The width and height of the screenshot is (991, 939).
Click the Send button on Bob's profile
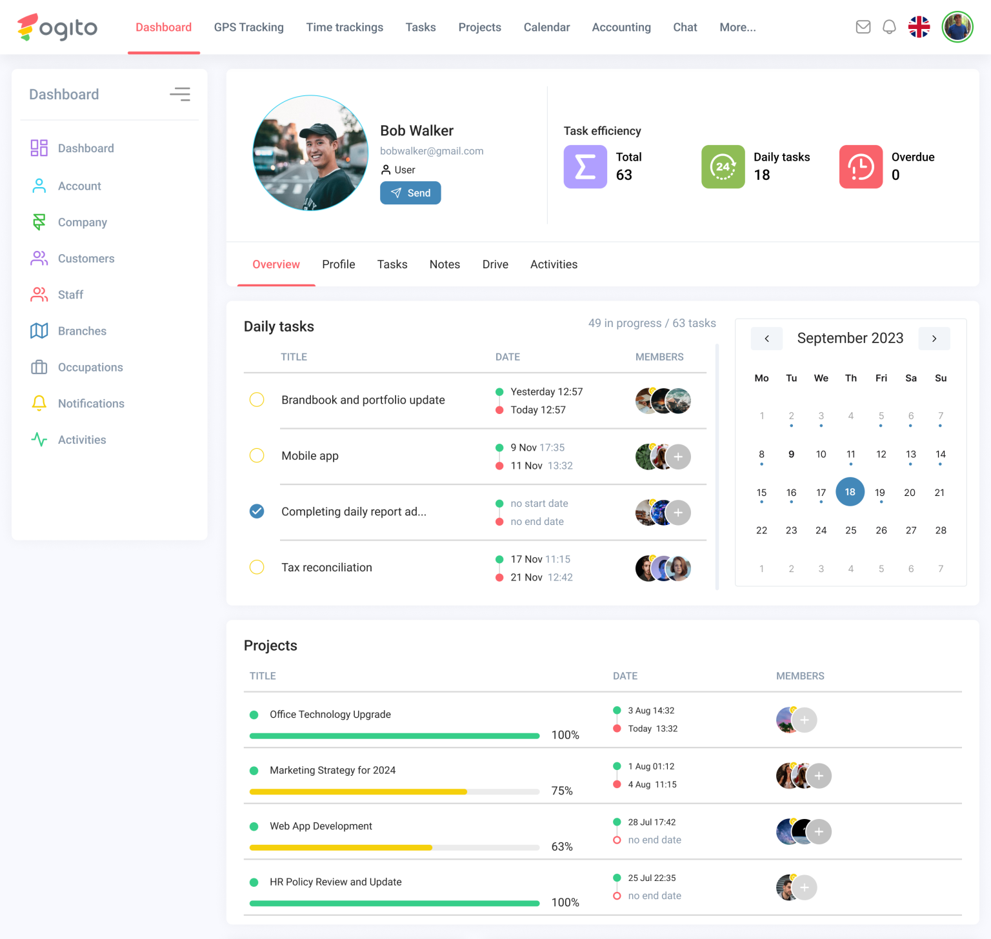(410, 193)
